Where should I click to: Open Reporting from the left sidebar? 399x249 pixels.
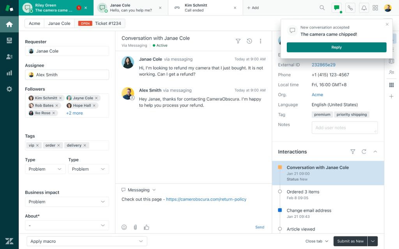pos(9,72)
